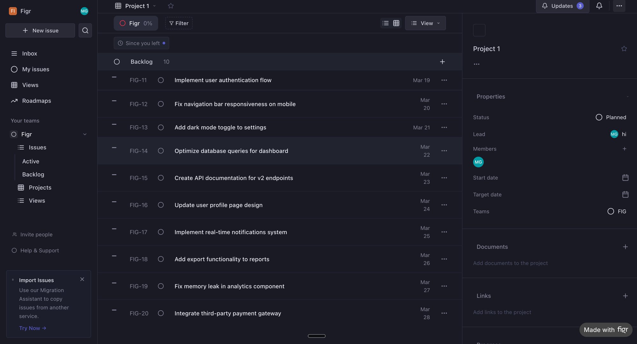The height and width of the screenshot is (344, 637).
Task: Open the Project 1 title dropdown
Action: coord(154,6)
